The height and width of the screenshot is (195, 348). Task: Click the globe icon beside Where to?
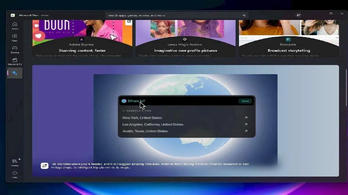[x=124, y=101]
